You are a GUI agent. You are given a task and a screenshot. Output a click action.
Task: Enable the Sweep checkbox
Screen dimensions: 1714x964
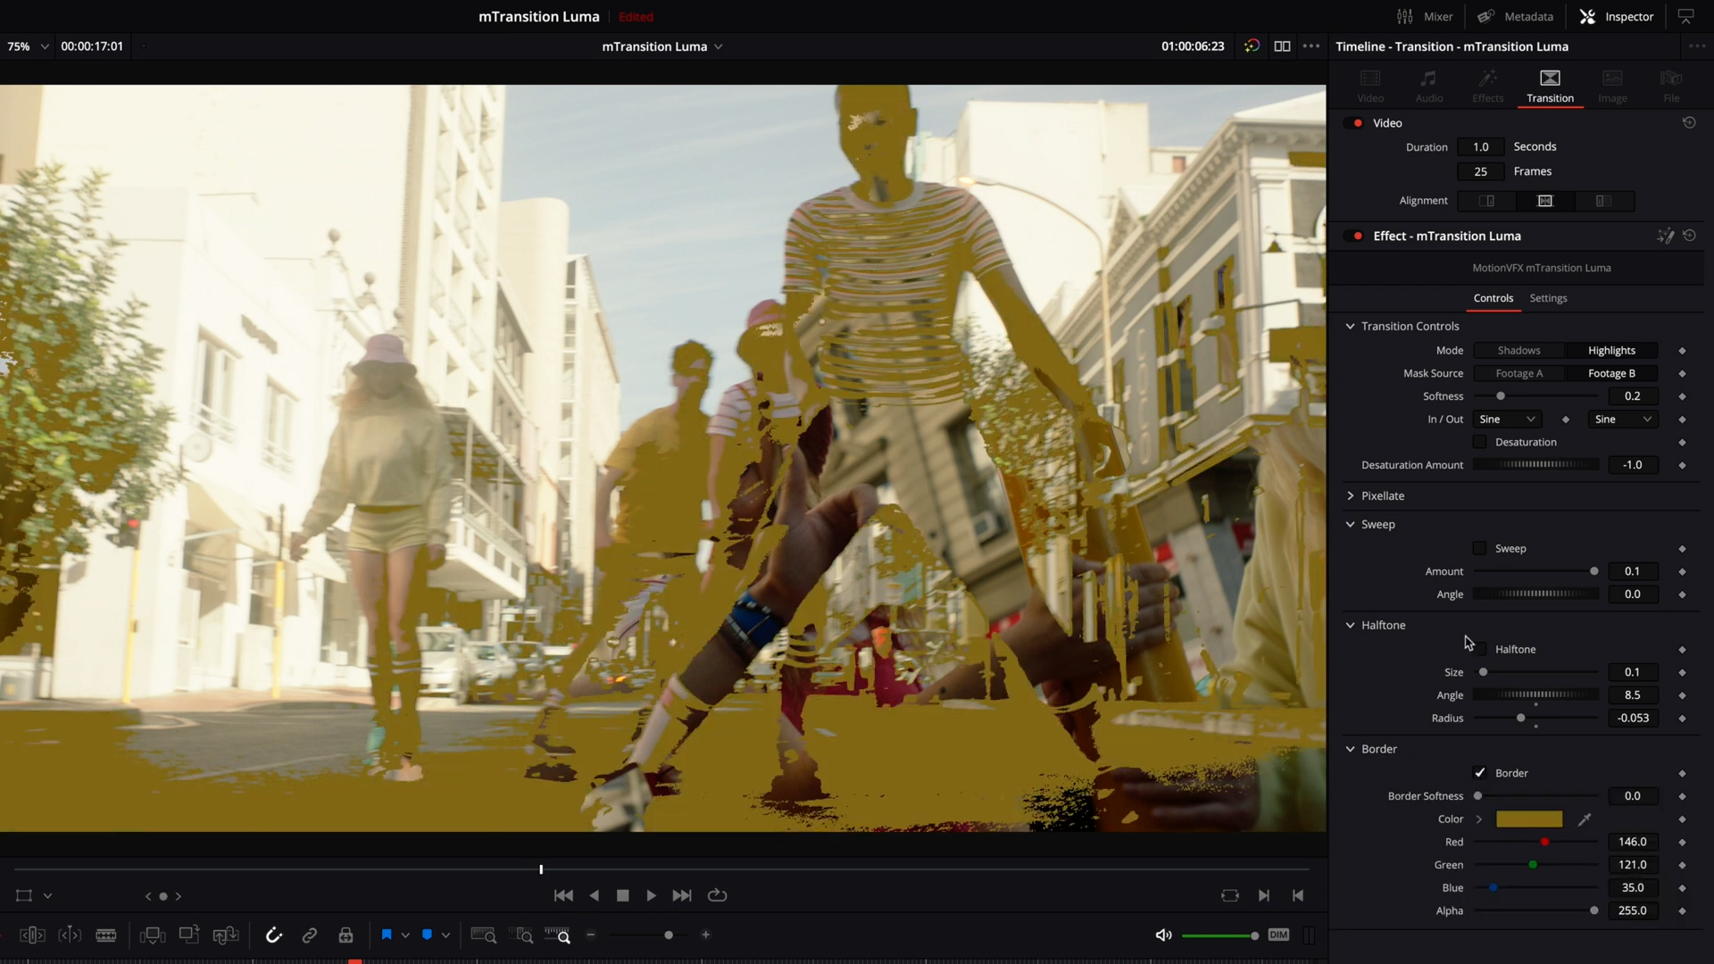click(x=1481, y=547)
